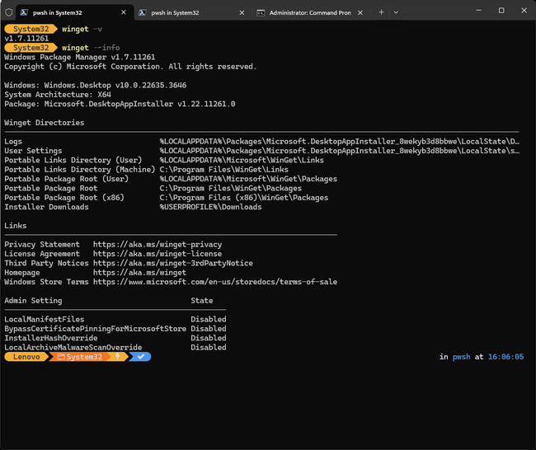Click PowerShell icon on second pwsh tab
This screenshot has width=536, height=450.
(143, 13)
